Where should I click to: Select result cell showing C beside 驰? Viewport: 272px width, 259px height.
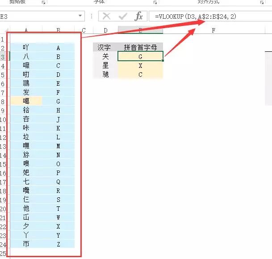point(140,75)
